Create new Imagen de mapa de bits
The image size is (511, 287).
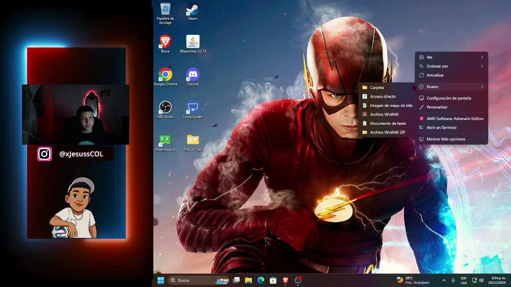[x=386, y=106]
